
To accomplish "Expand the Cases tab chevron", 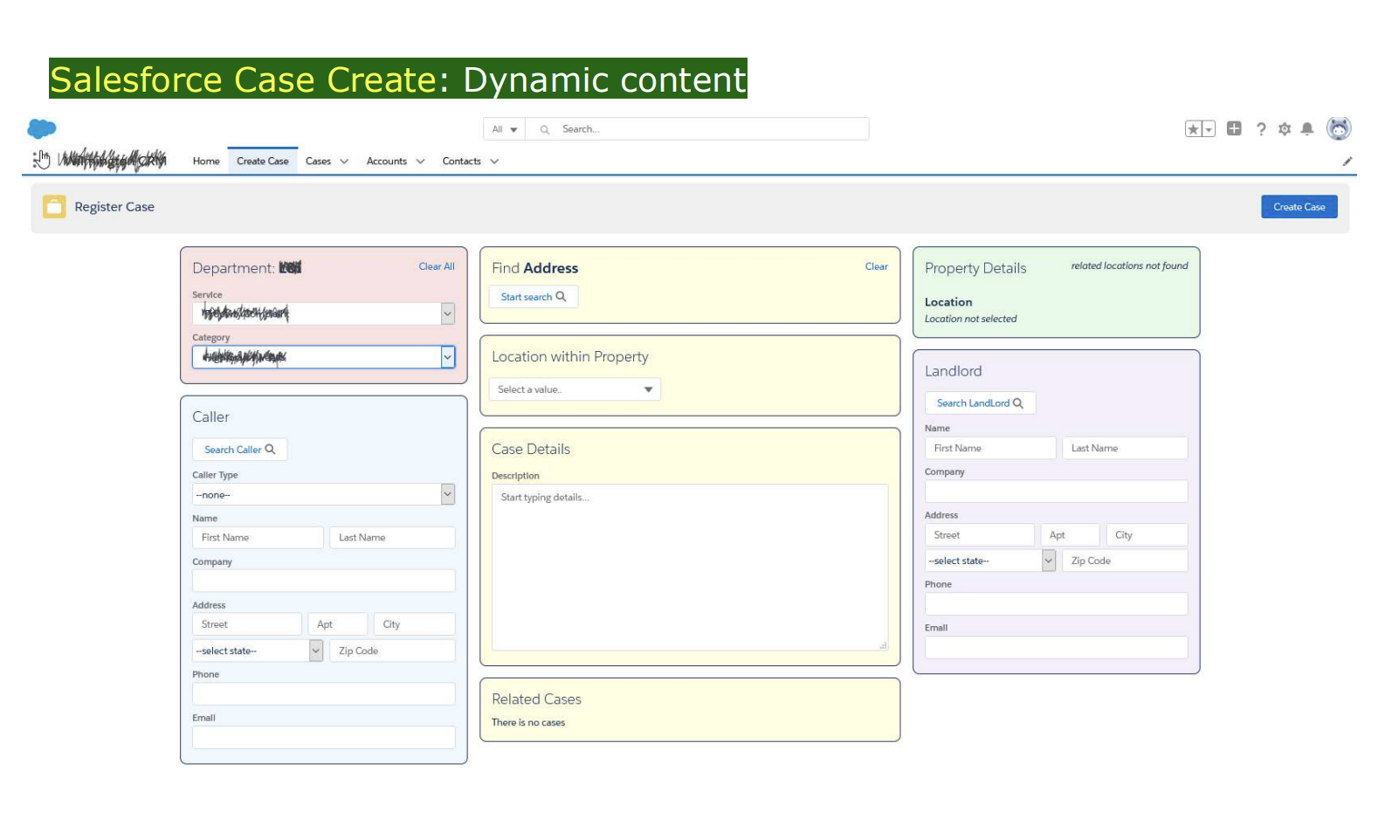I will tap(344, 162).
